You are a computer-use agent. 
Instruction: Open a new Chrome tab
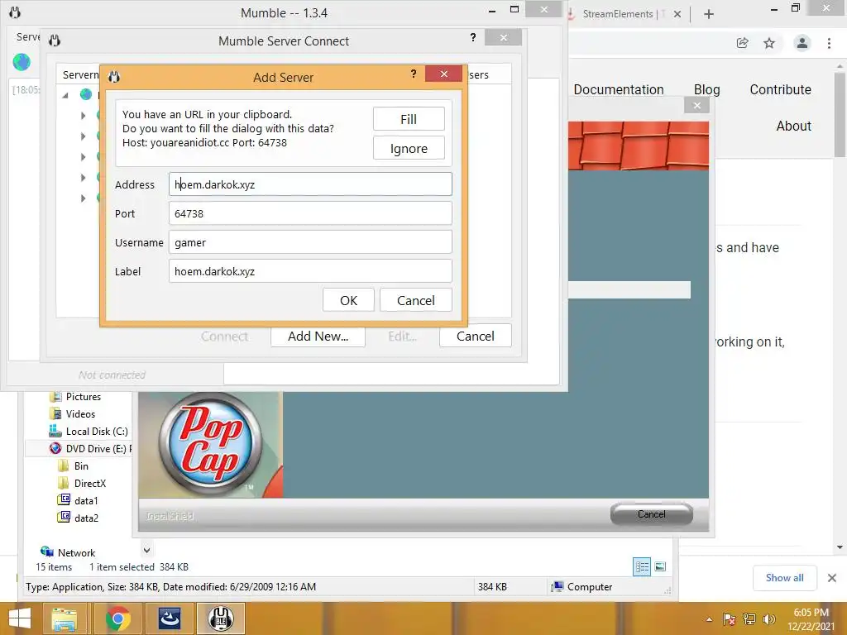tap(709, 14)
